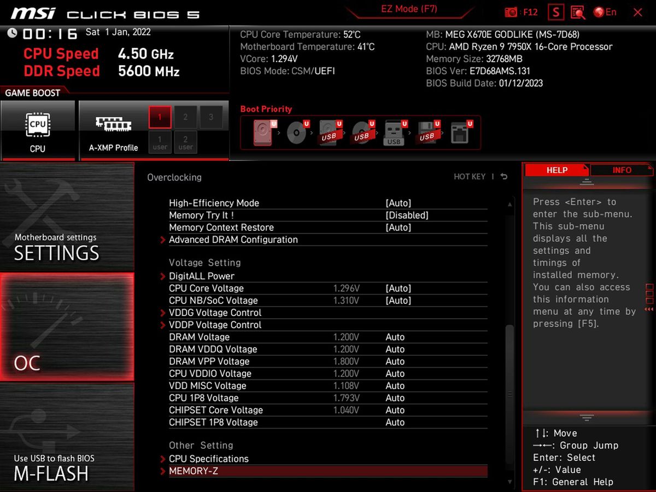
Task: Click the CPU NB/SoC Voltage 1.310V reading
Action: (346, 300)
